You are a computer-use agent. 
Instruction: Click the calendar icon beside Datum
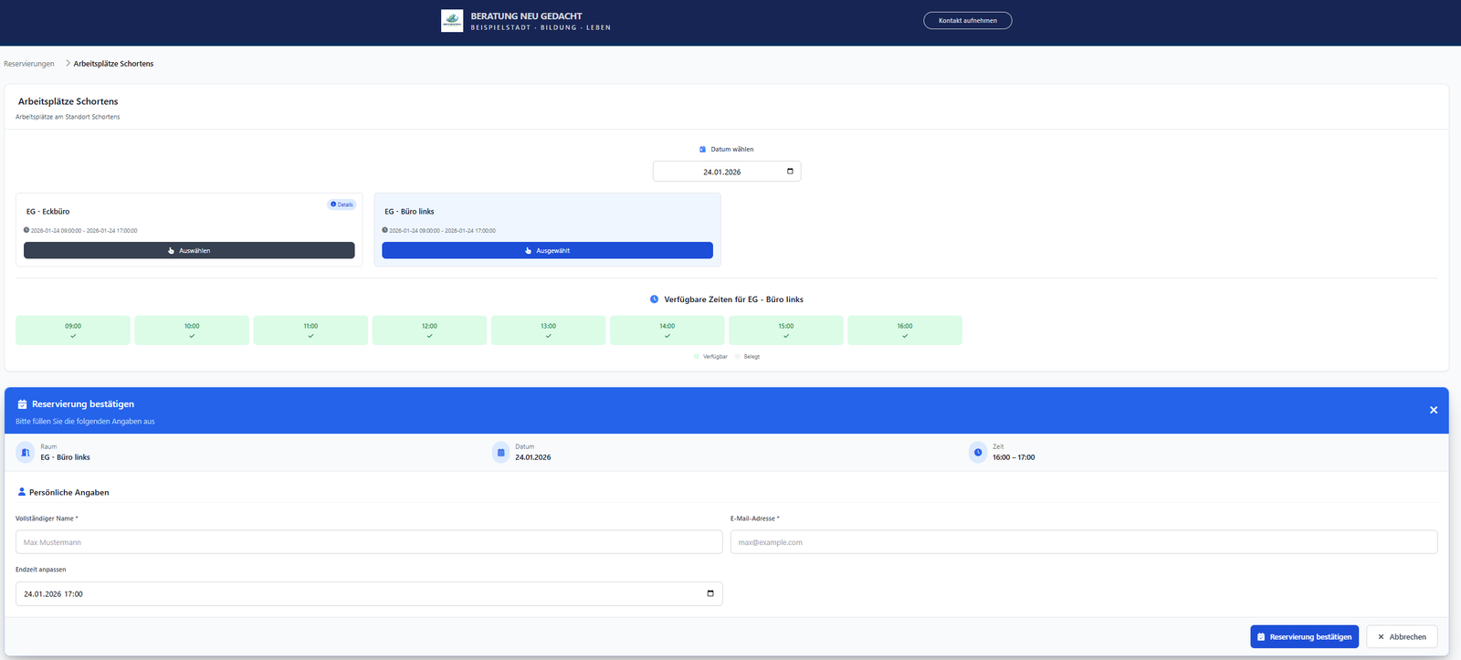[500, 452]
